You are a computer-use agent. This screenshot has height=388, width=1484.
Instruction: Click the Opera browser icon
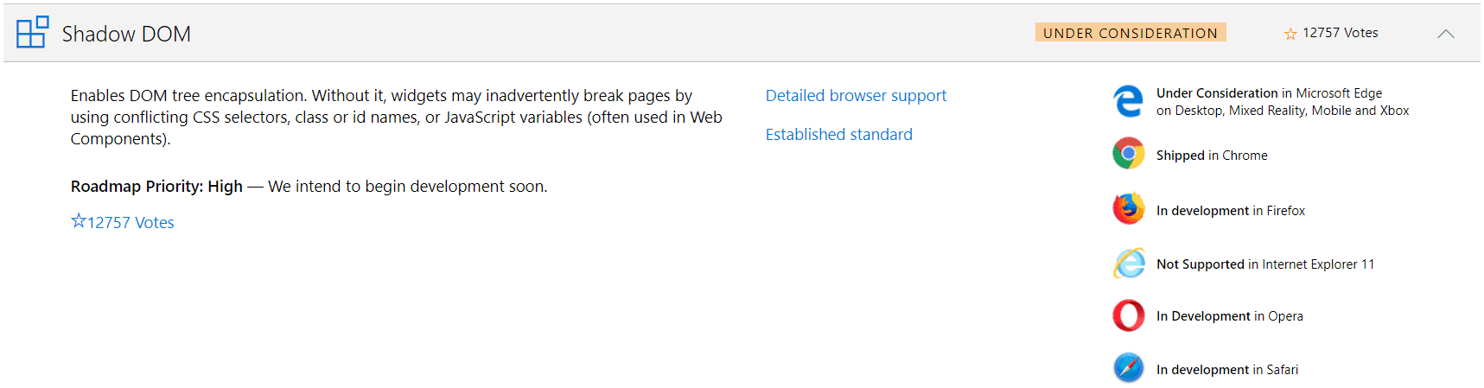(x=1128, y=315)
